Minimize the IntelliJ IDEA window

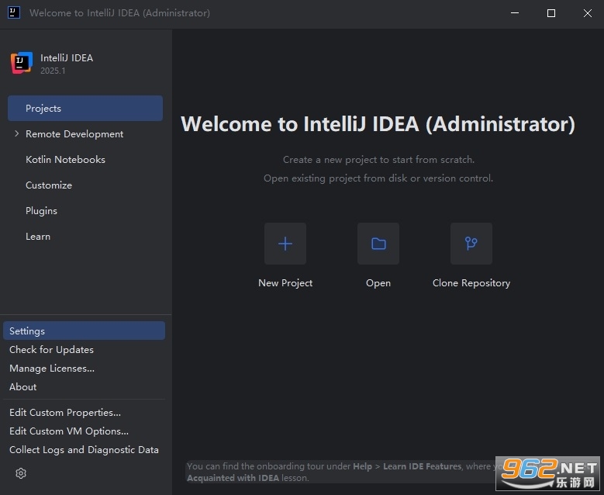click(515, 12)
